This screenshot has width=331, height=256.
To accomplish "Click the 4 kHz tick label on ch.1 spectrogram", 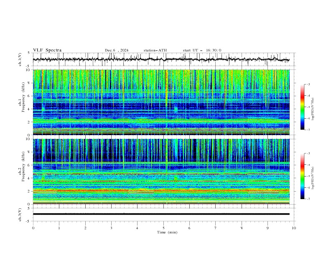I will [x=29, y=109].
